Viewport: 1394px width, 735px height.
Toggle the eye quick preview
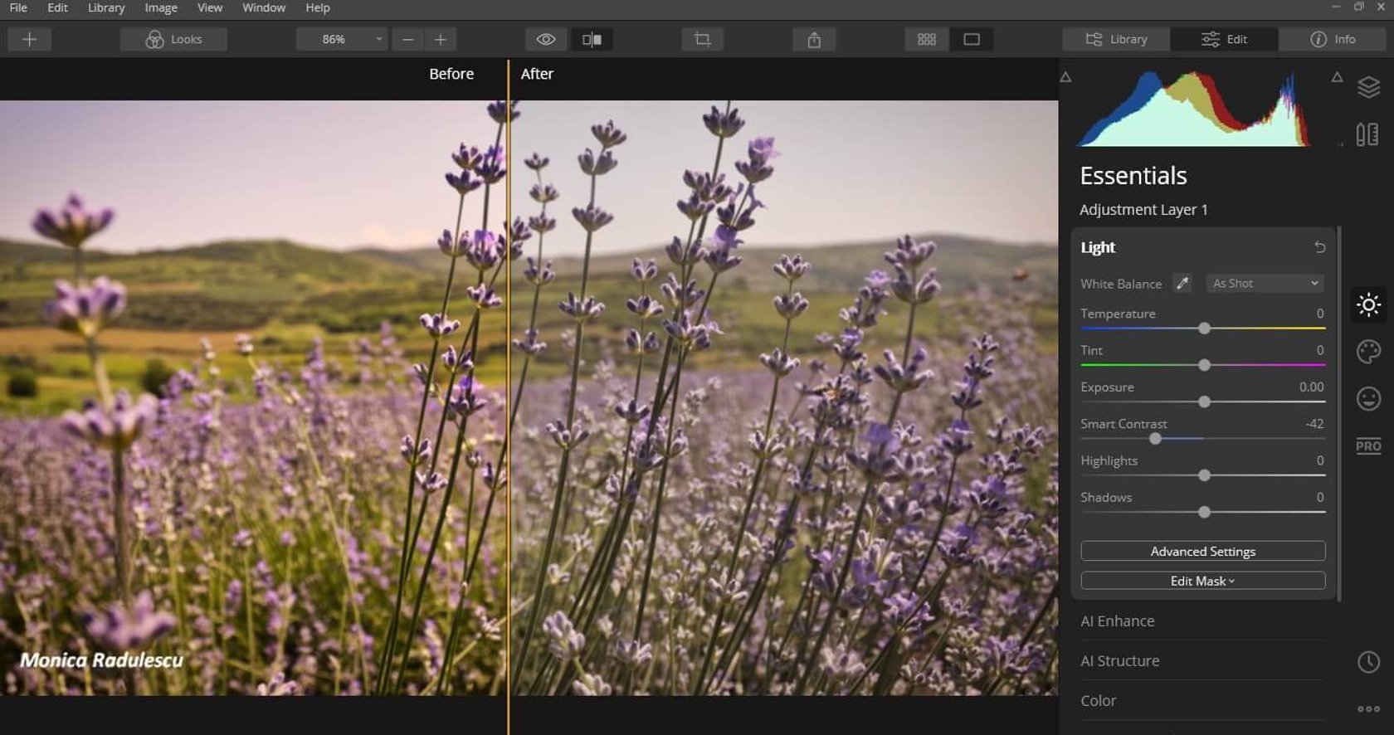coord(546,39)
